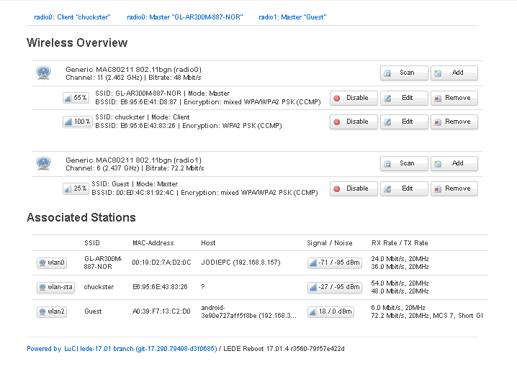Remove the GL-AR300M-887-NOR network
This screenshot has height=369, width=517.
tap(454, 98)
